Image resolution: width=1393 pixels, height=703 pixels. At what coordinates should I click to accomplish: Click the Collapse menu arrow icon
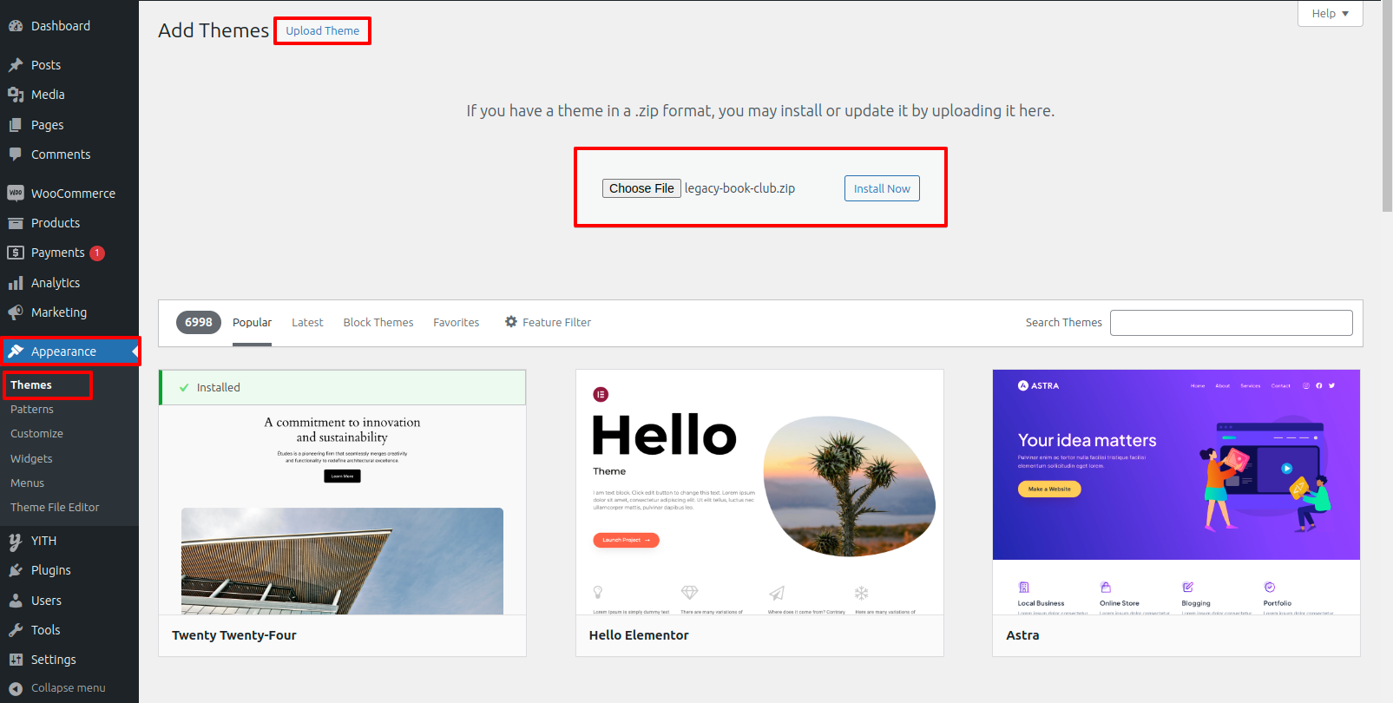(16, 688)
